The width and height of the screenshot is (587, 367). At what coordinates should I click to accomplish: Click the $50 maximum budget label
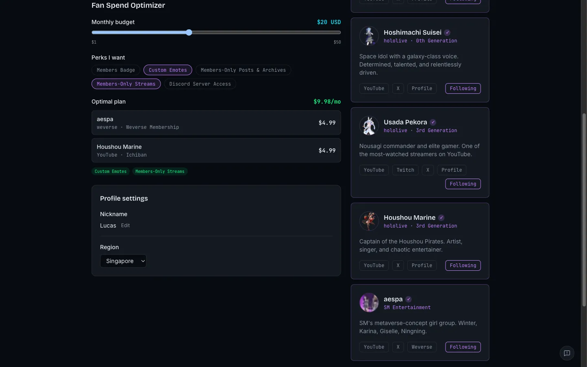click(337, 42)
